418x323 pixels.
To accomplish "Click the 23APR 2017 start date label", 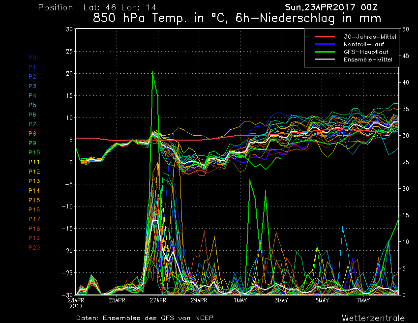I will pos(76,303).
